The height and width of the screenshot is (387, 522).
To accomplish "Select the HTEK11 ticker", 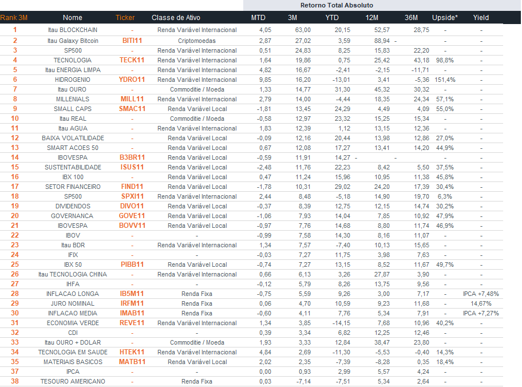I will point(132,352).
